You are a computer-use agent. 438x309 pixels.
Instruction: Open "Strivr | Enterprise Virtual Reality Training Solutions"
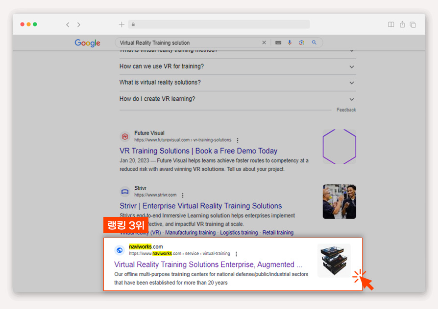tap(200, 206)
